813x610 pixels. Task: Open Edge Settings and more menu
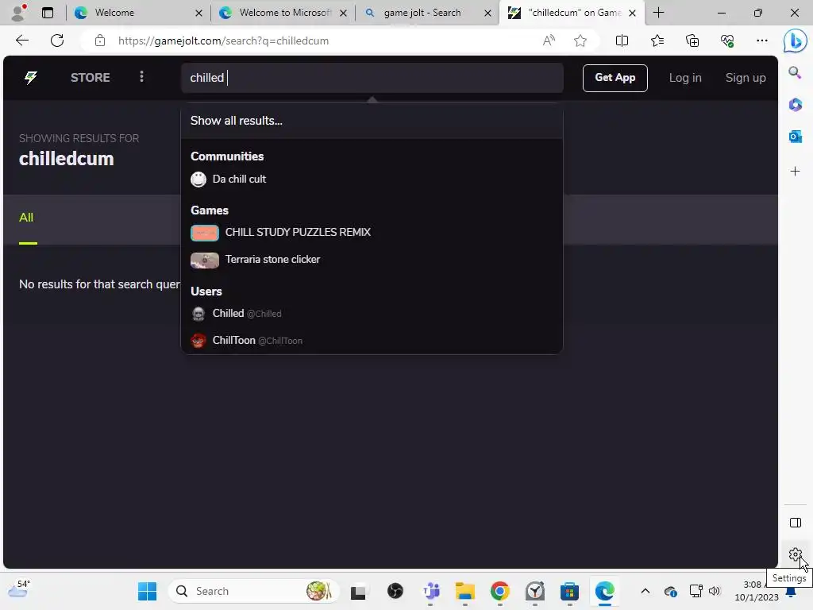pyautogui.click(x=761, y=41)
